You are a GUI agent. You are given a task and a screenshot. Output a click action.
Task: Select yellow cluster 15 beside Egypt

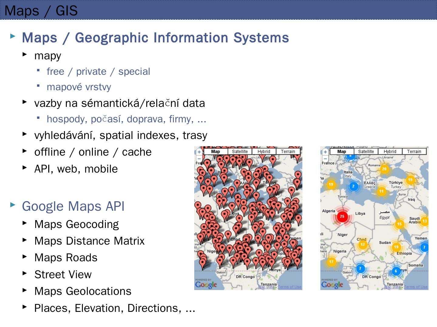point(399,224)
